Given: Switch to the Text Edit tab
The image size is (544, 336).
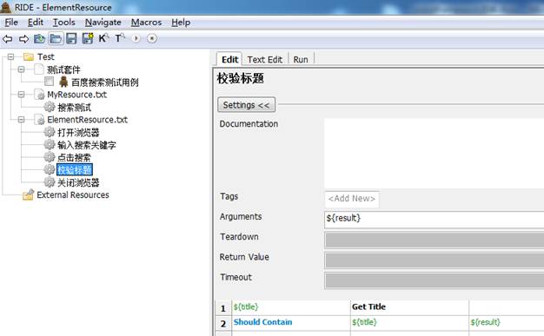Looking at the screenshot, I should (265, 59).
